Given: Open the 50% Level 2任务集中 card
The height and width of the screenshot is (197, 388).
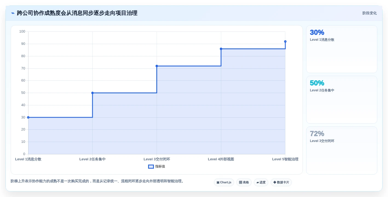Looking at the screenshot, I should (x=341, y=100).
